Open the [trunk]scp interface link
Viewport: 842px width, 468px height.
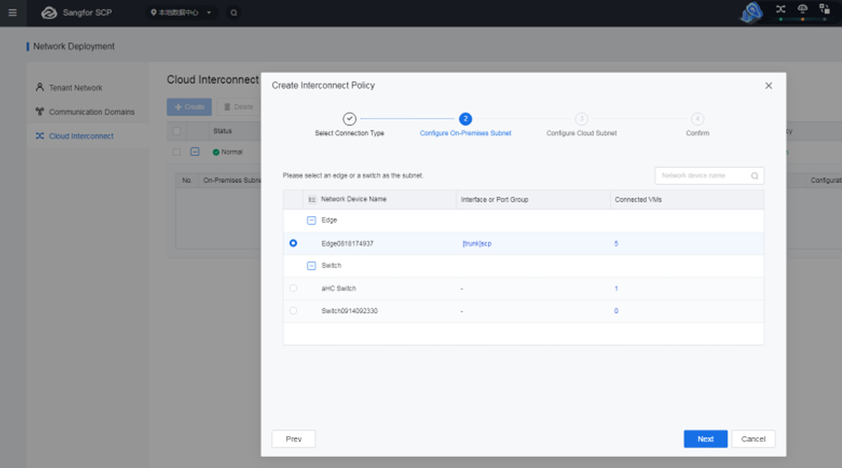478,243
